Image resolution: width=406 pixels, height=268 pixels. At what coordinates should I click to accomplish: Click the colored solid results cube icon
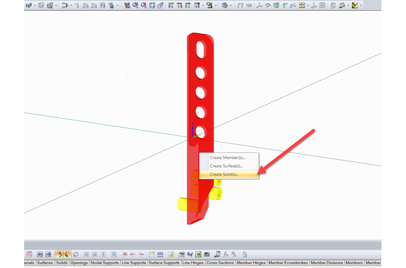(276, 5)
